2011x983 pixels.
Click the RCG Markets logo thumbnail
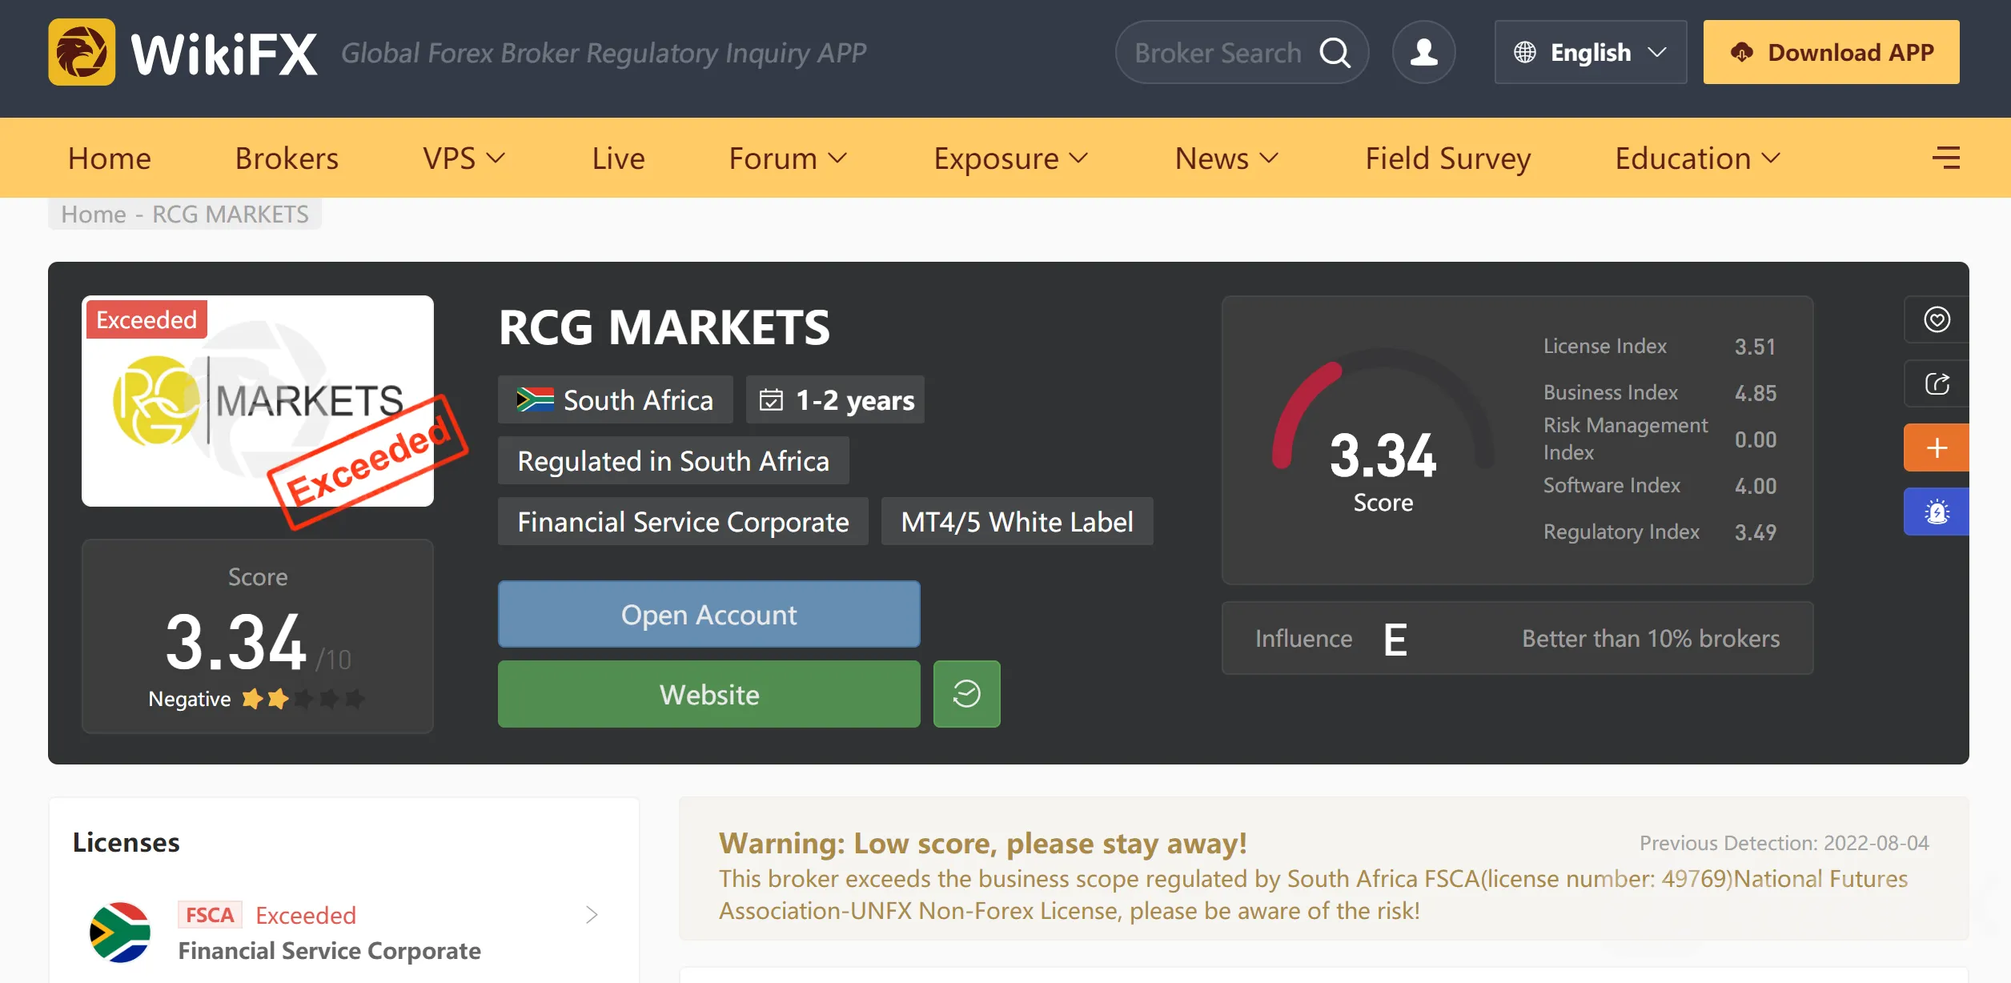point(258,401)
